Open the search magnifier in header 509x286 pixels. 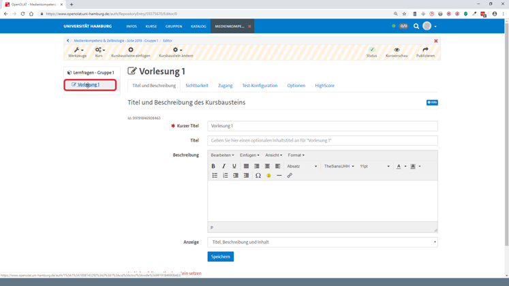(x=416, y=27)
